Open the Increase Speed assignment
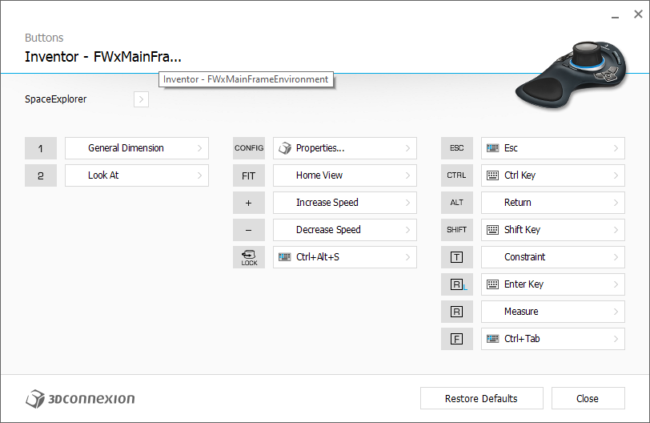 point(345,203)
